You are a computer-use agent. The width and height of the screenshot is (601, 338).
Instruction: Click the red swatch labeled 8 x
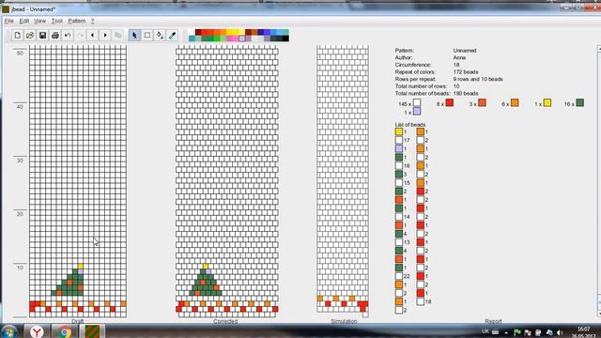(450, 102)
